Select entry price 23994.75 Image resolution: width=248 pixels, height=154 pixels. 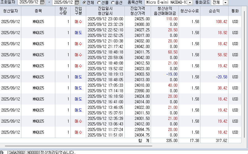tap(142, 129)
